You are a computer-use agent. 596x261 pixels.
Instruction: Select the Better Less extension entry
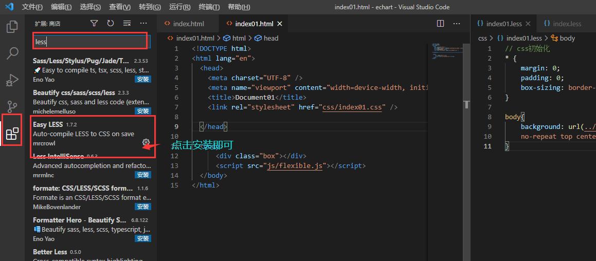click(x=92, y=254)
